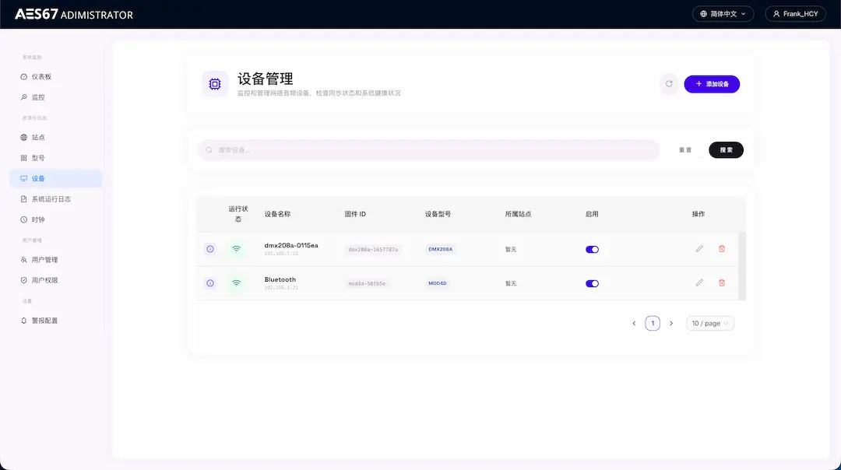Click the wifi status icon for Bluetooth

tap(236, 283)
